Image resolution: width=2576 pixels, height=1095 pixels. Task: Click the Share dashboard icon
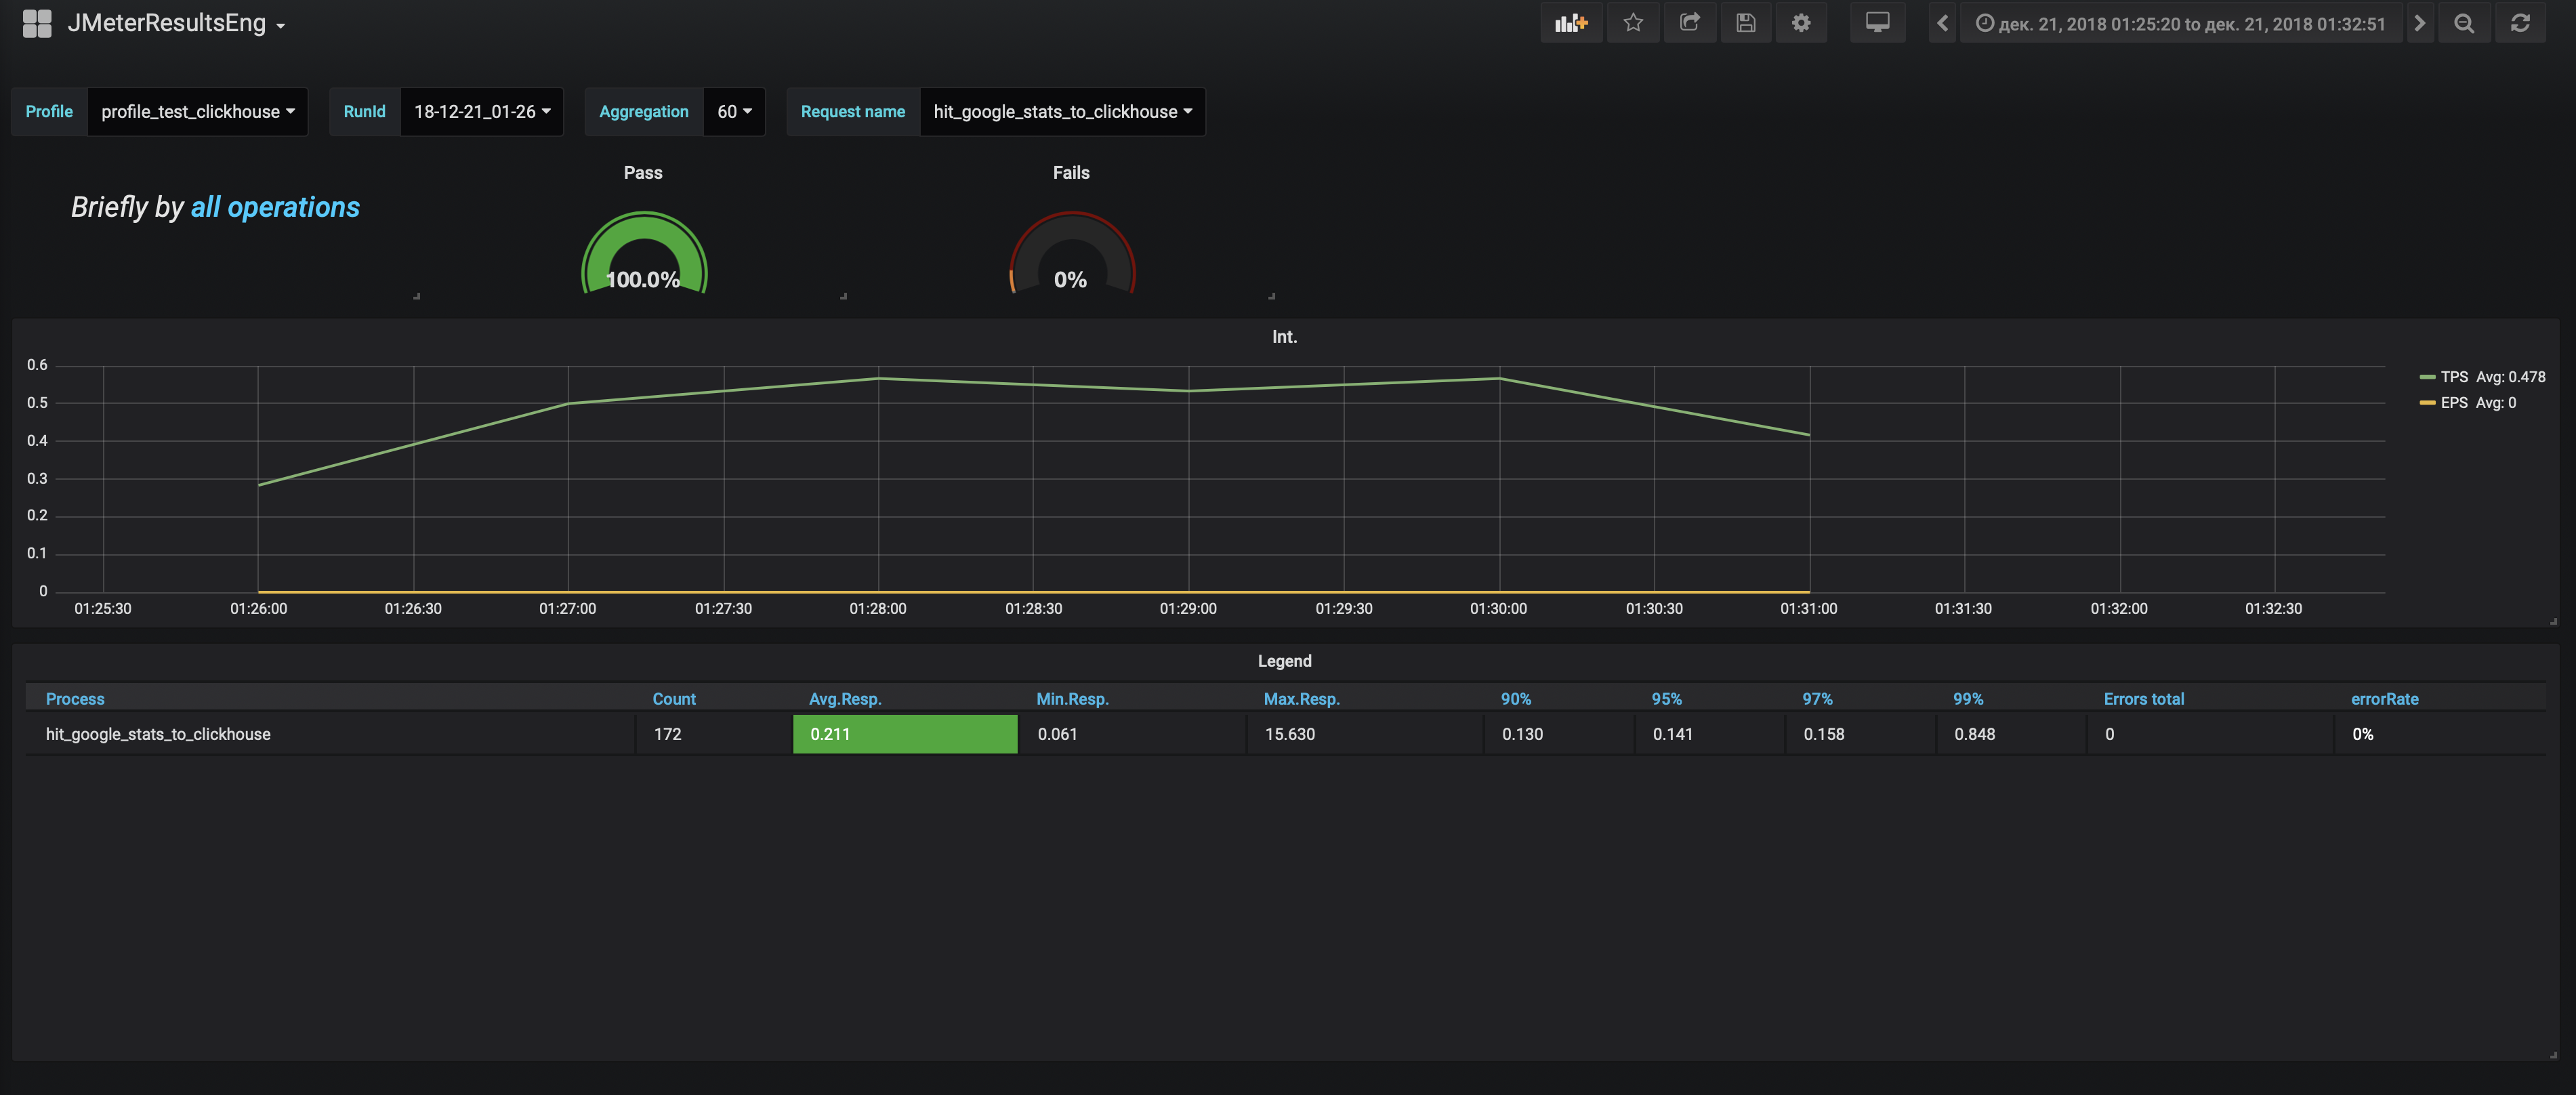[1689, 23]
